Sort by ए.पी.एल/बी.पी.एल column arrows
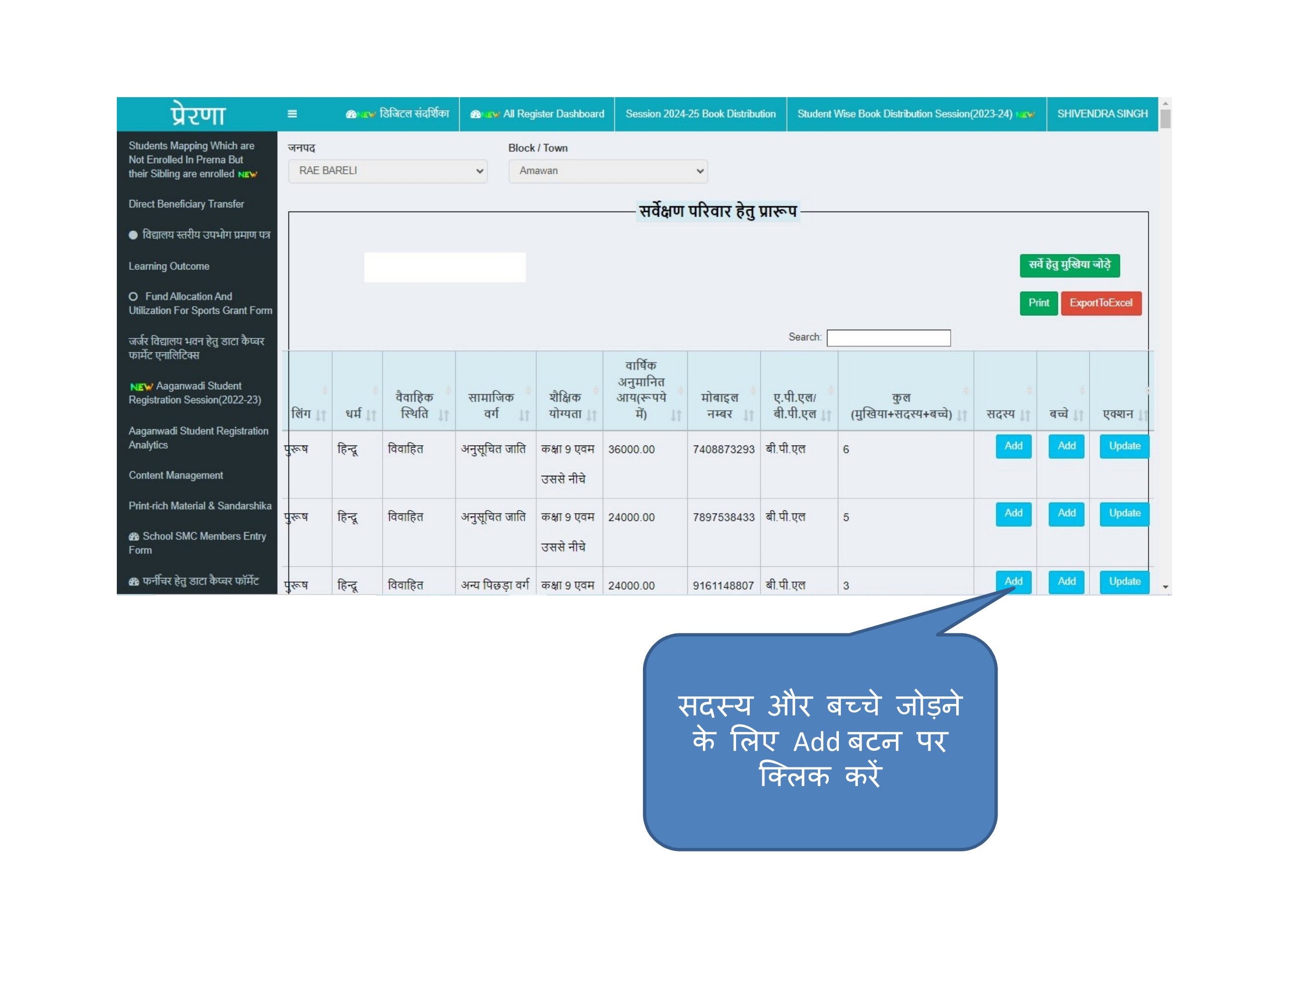The image size is (1289, 996). pos(826,415)
